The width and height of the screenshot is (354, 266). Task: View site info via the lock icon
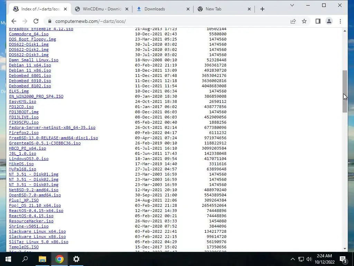[x=50, y=21]
